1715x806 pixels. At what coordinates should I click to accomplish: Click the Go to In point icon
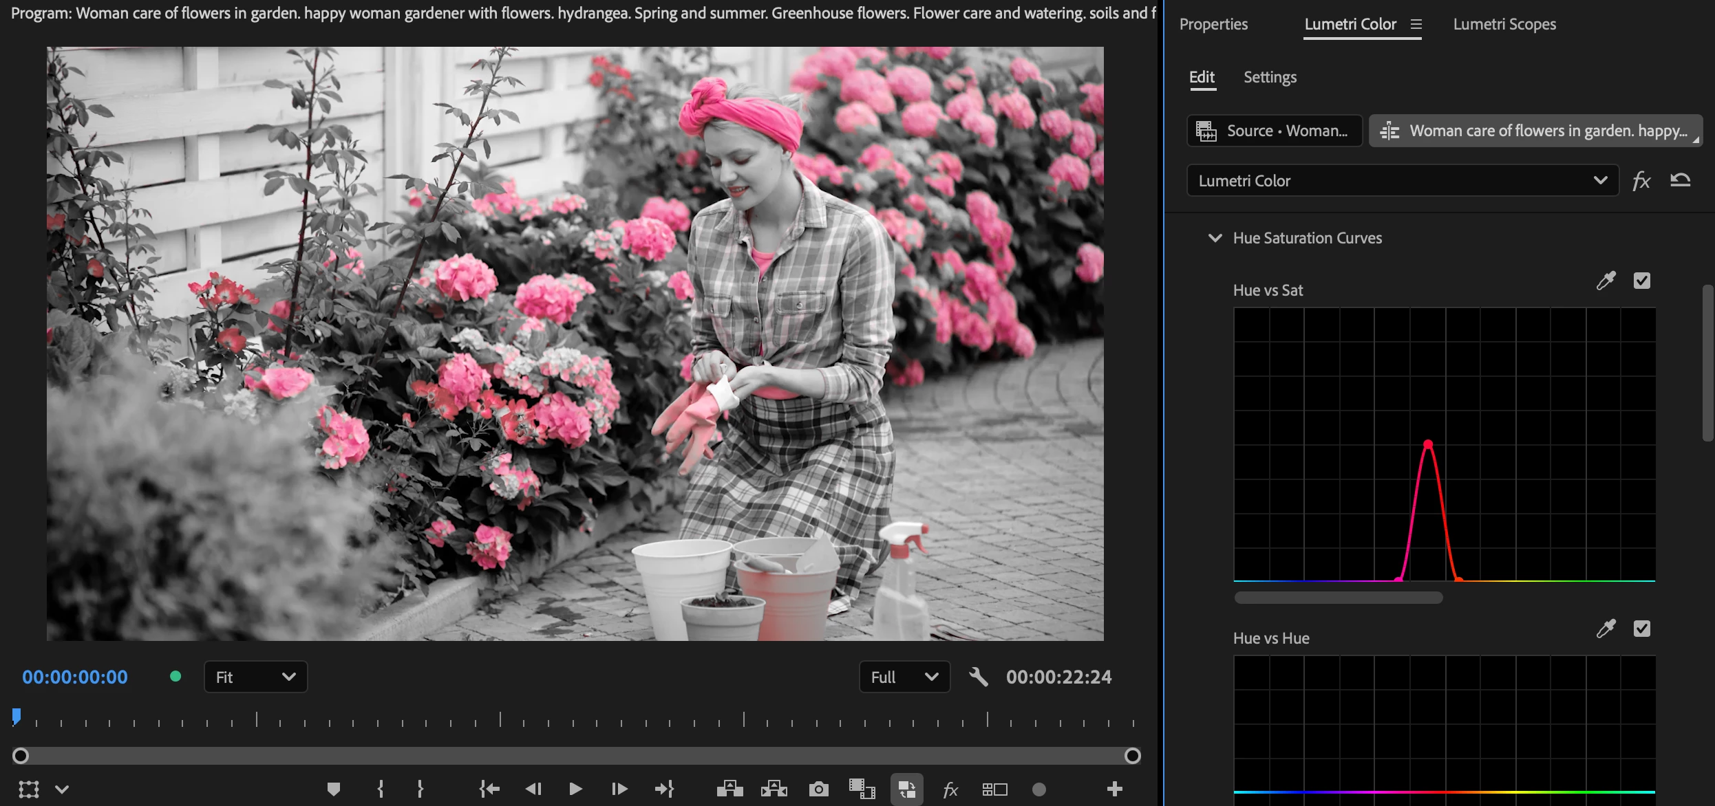(489, 789)
